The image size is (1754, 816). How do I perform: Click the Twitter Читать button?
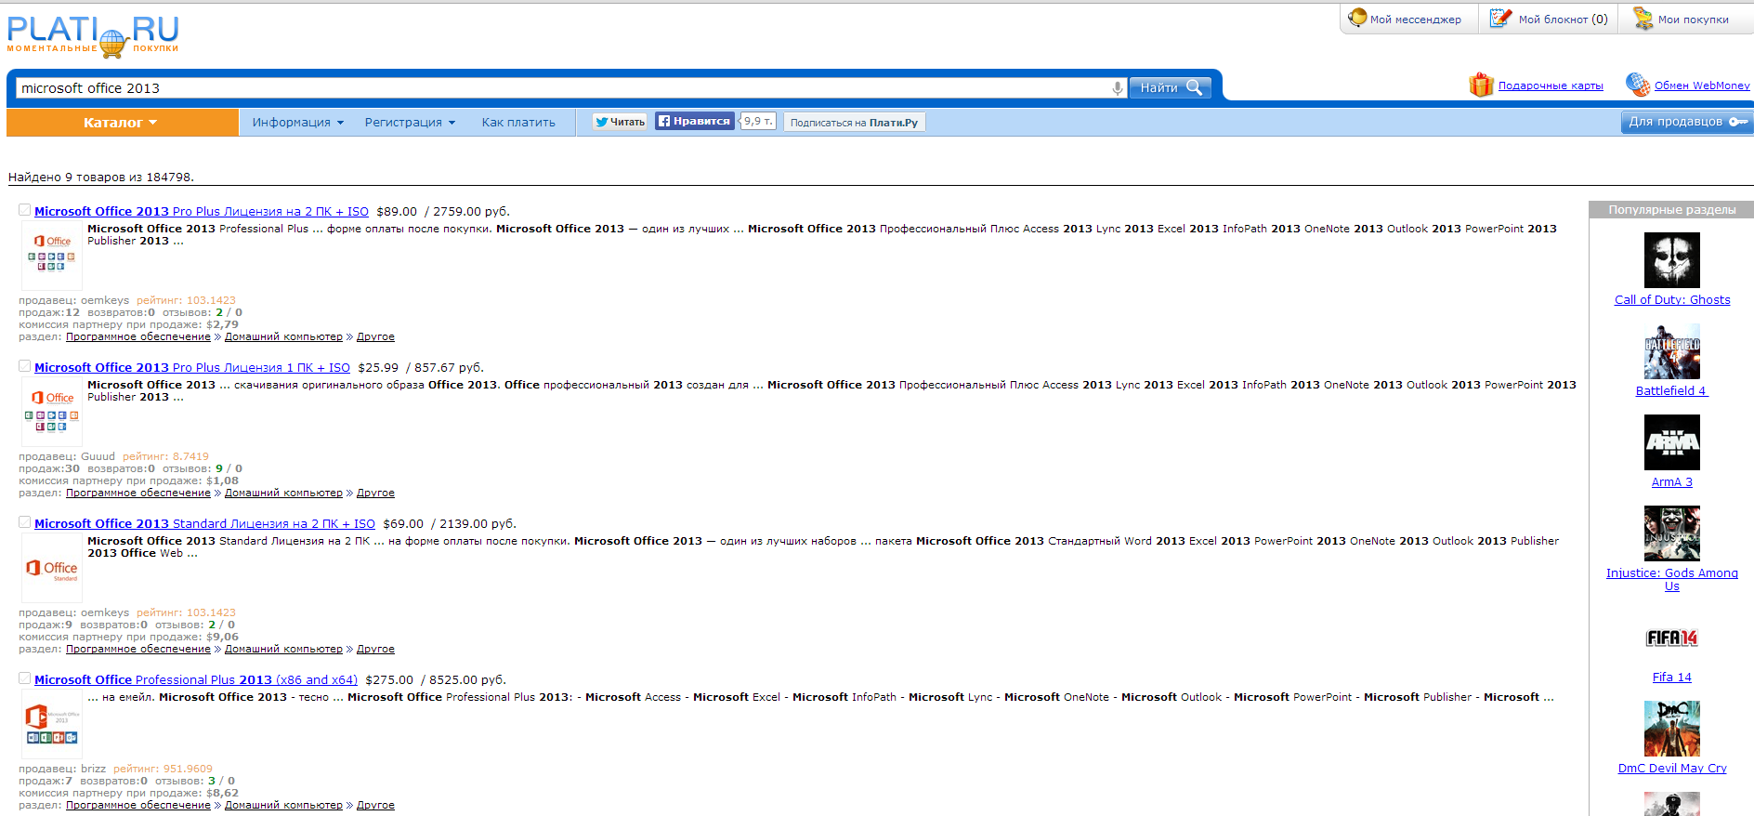pos(621,122)
